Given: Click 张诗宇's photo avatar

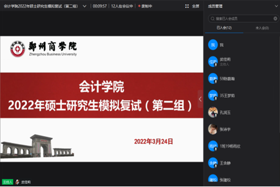Looking at the screenshot, I should click(212, 129).
